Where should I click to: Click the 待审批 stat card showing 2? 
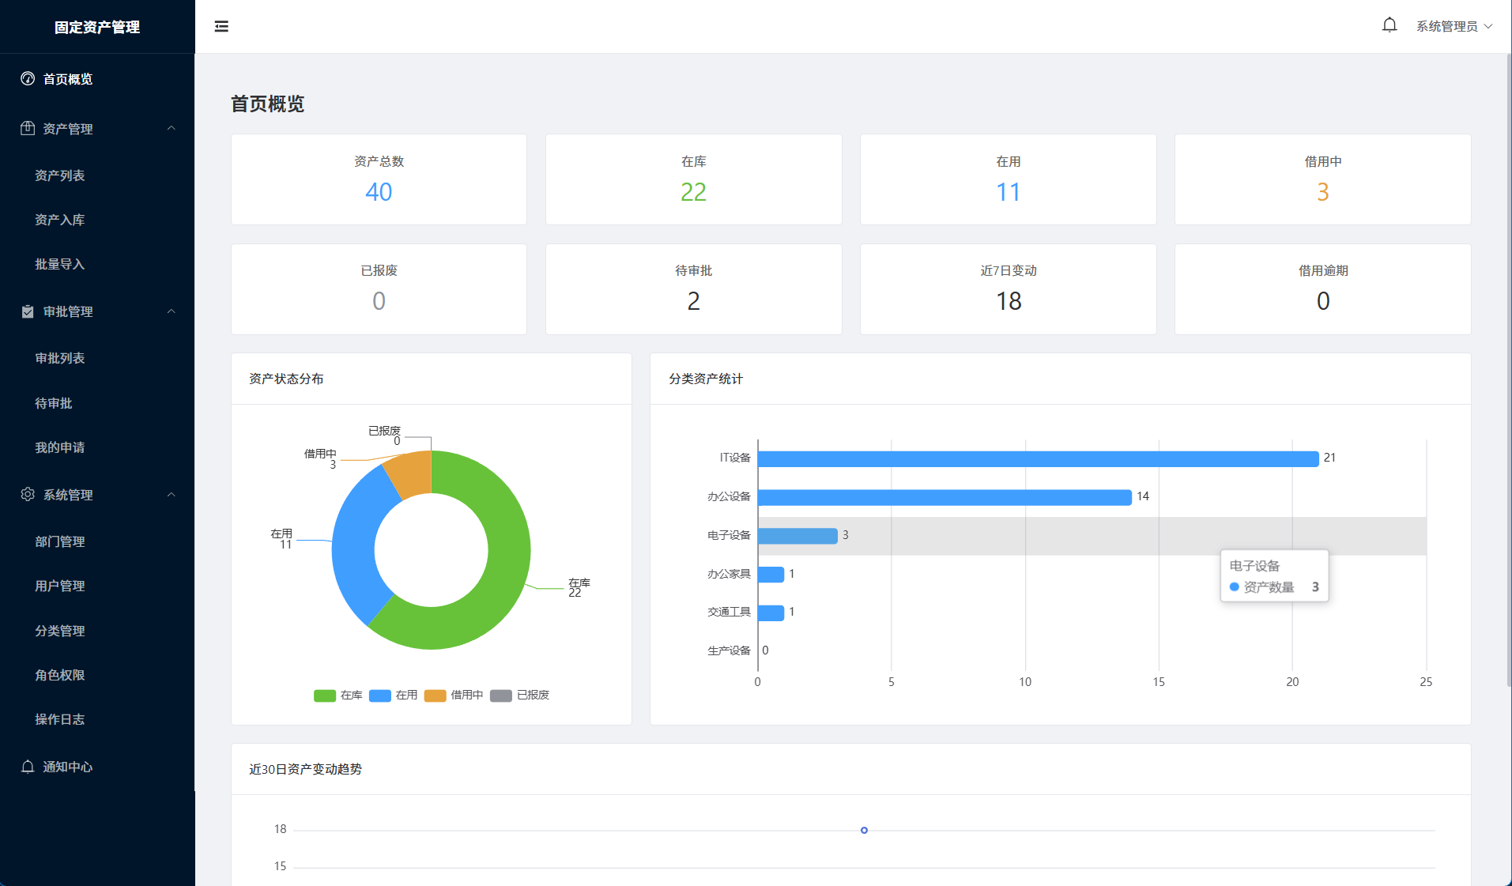pyautogui.click(x=693, y=289)
